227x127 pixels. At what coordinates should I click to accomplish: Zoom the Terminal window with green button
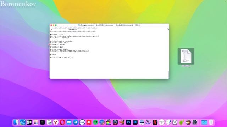point(56,25)
